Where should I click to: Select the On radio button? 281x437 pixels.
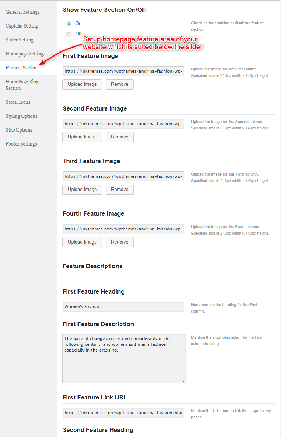pyautogui.click(x=69, y=24)
